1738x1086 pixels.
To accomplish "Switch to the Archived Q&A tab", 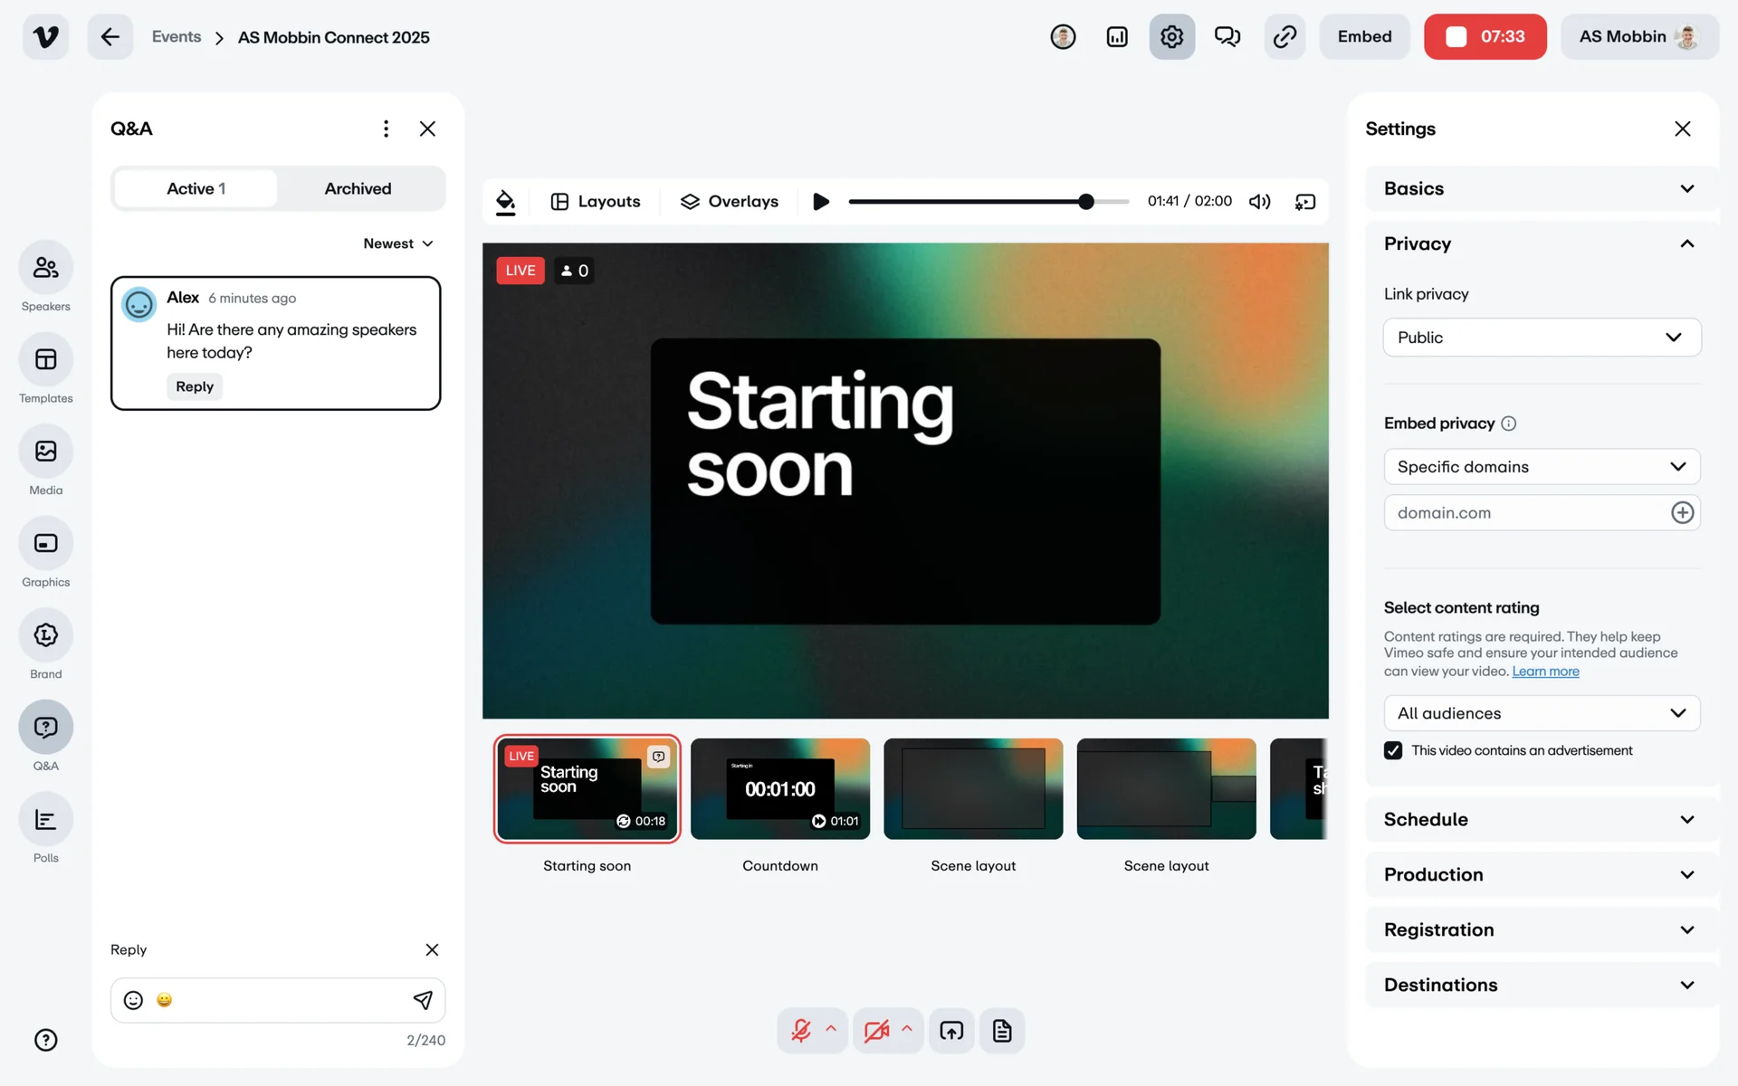I will click(358, 188).
